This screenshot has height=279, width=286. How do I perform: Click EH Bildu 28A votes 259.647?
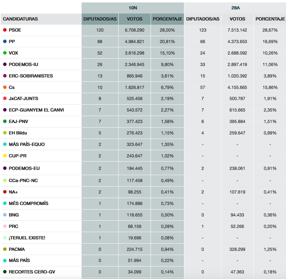[237, 133]
